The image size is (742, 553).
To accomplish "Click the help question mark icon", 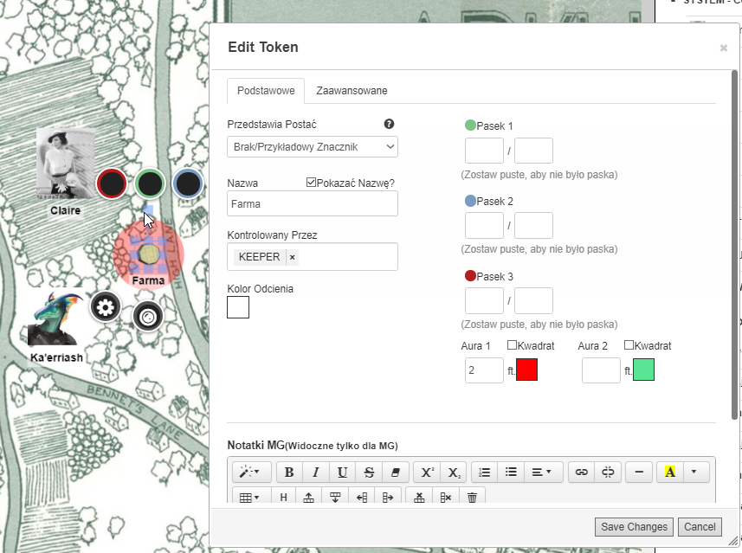I will pyautogui.click(x=389, y=124).
